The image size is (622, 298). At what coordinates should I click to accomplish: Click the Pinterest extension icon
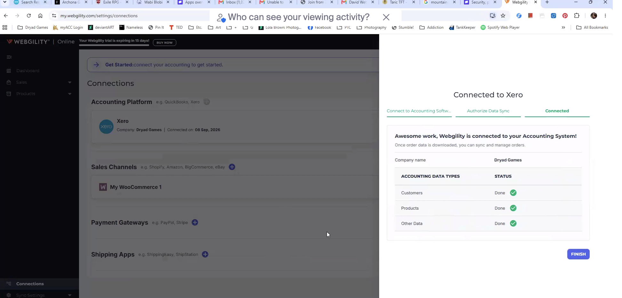pyautogui.click(x=565, y=16)
